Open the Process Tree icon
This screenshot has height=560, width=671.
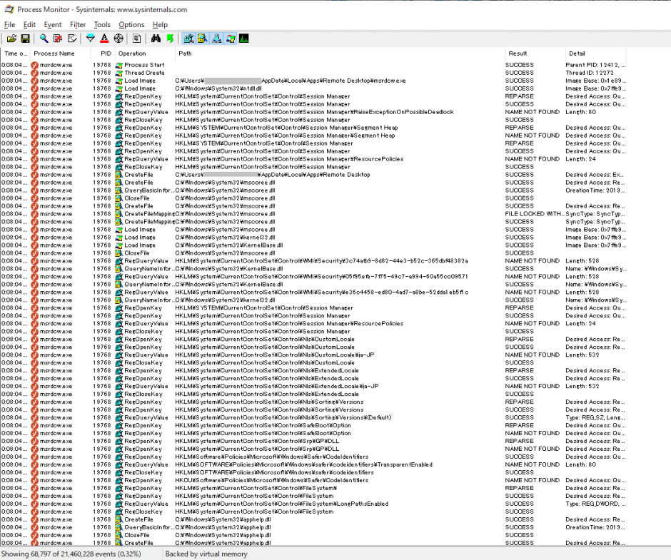tap(136, 39)
